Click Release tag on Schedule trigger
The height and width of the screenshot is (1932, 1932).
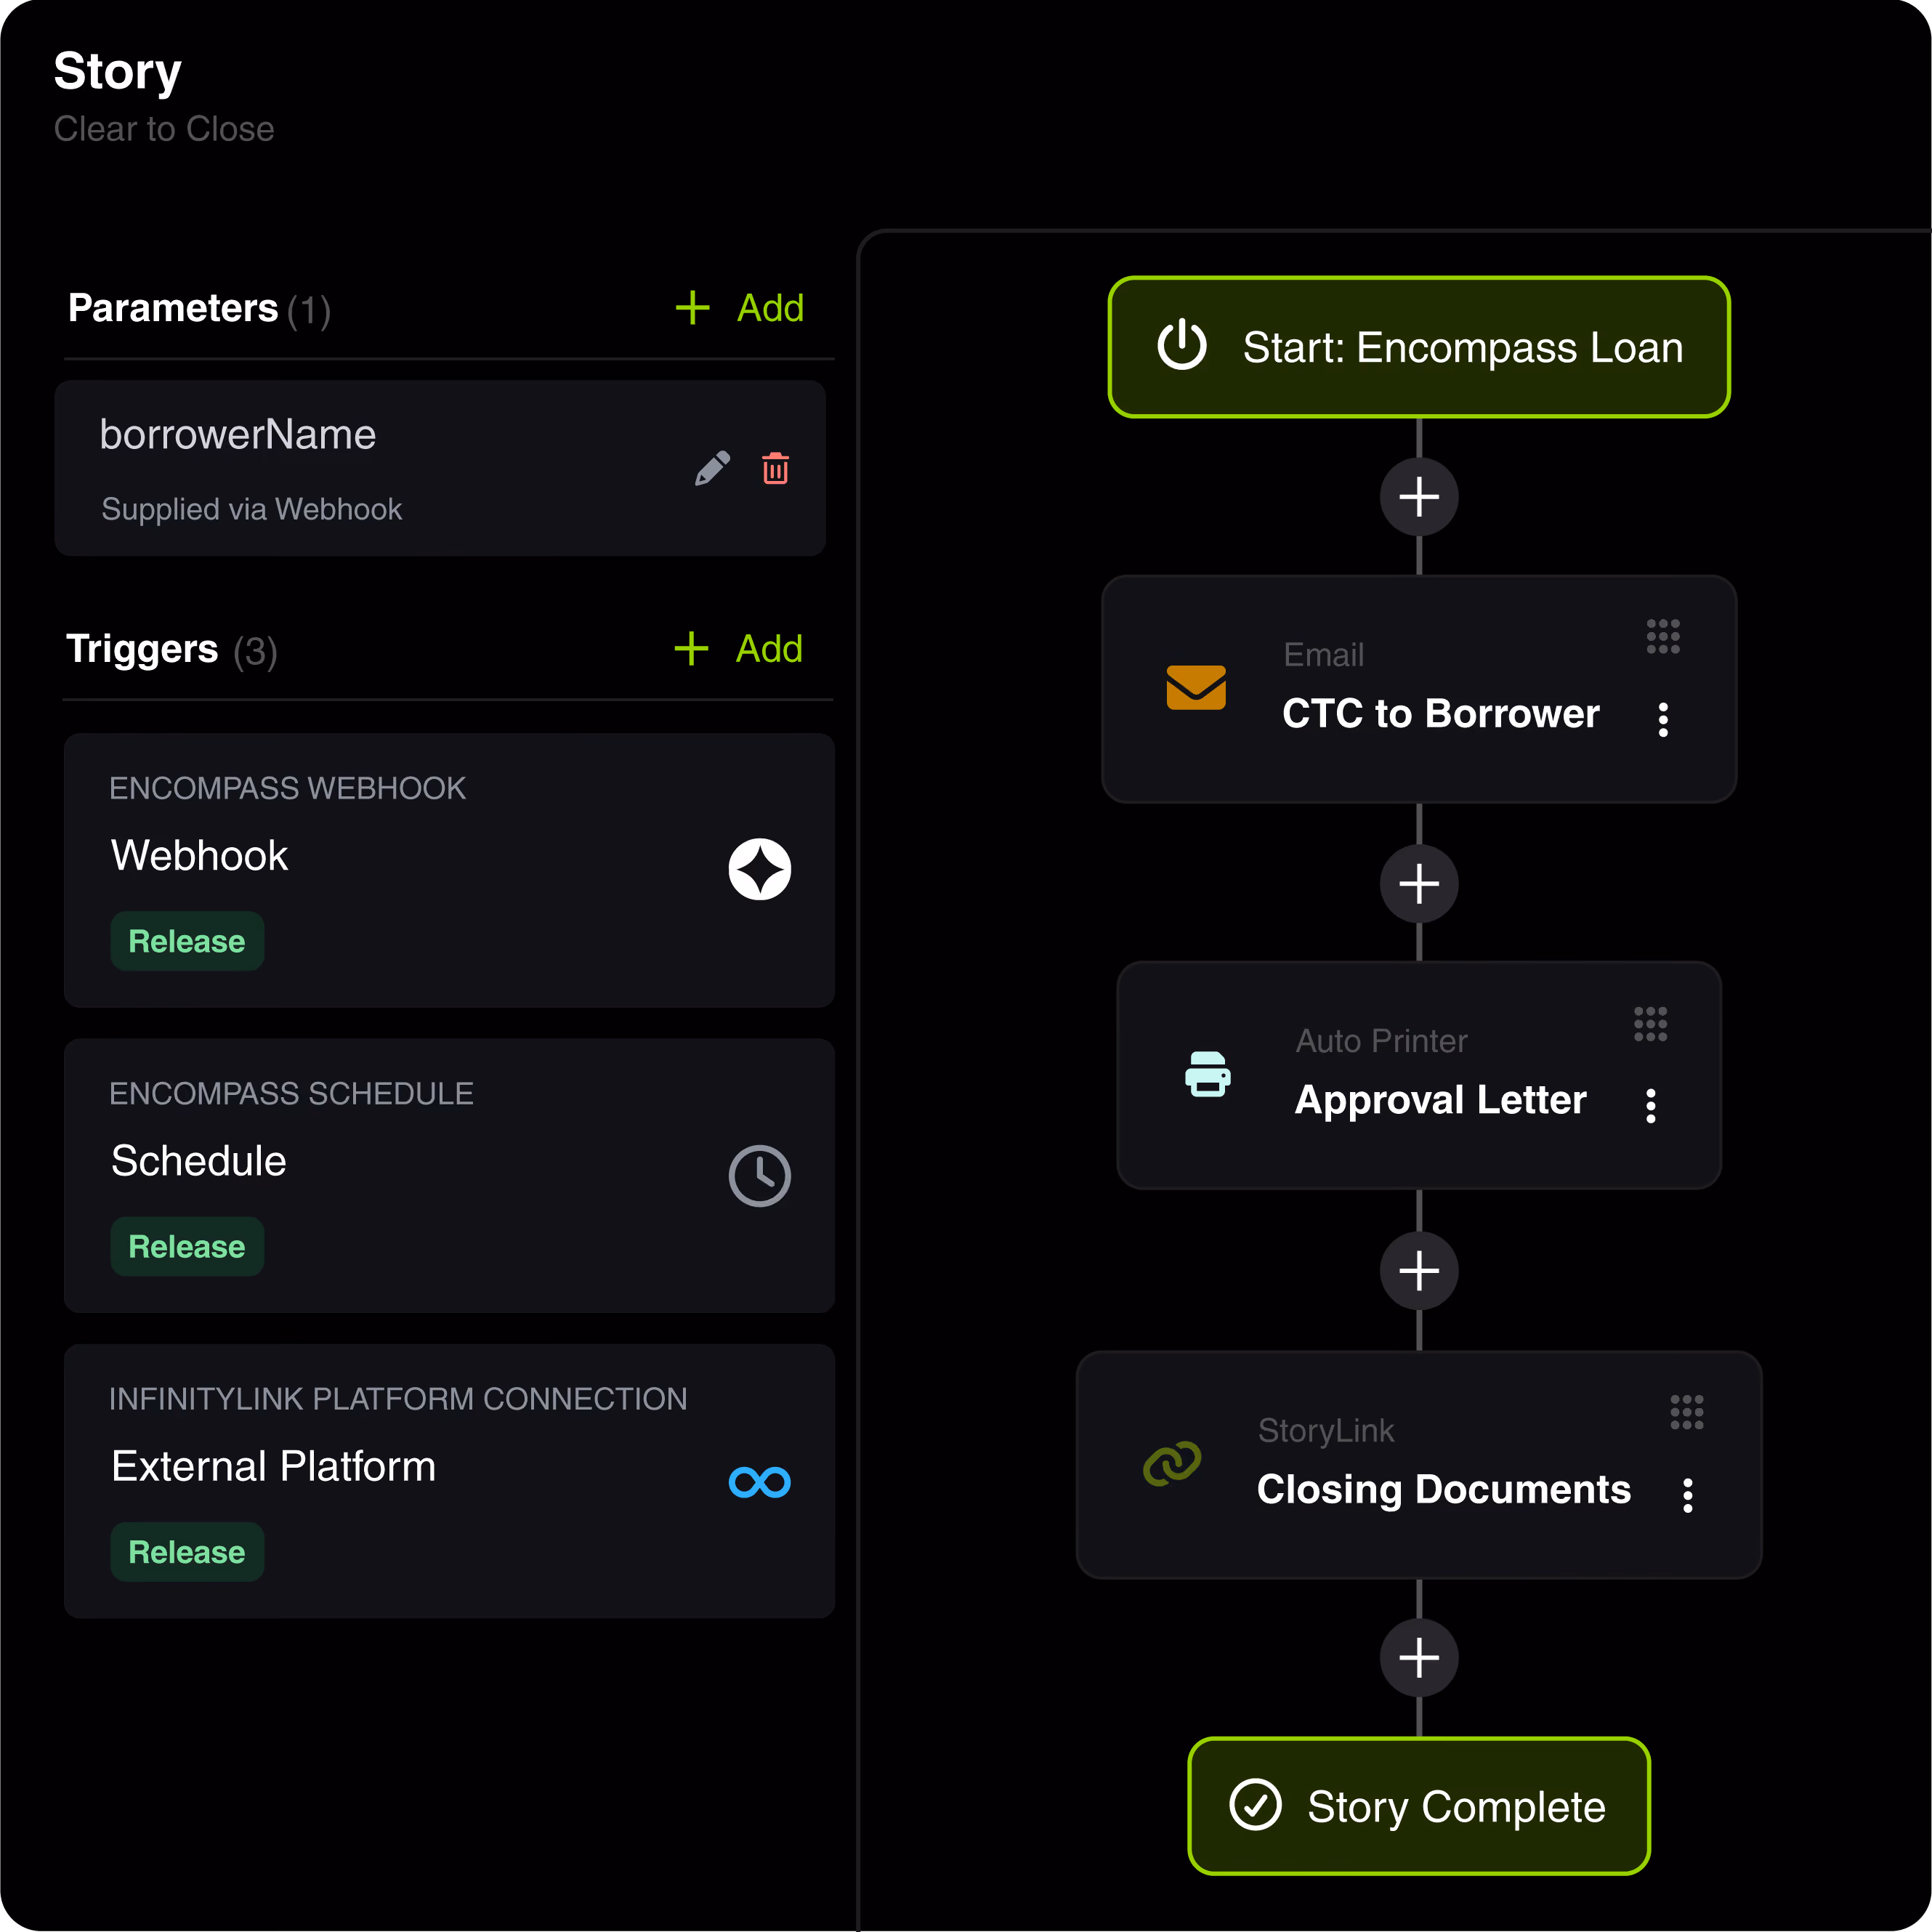[187, 1247]
